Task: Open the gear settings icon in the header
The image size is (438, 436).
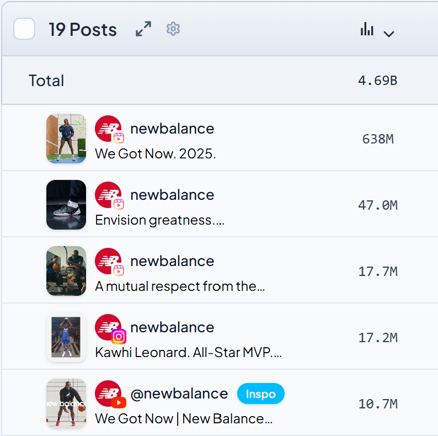Action: coord(173,29)
